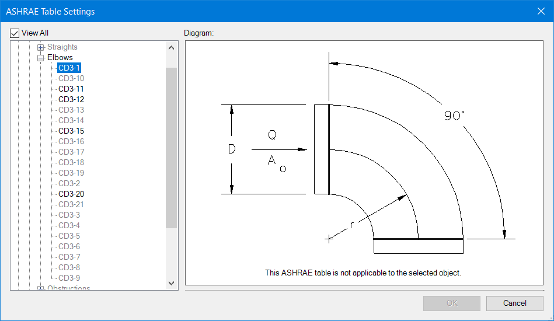
Task: Click the tree scroll up arrow
Action: coord(172,48)
